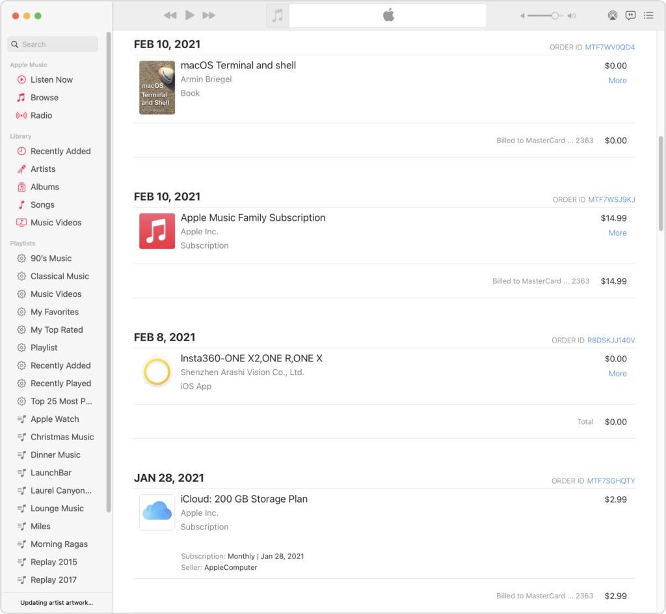Image resolution: width=666 pixels, height=614 pixels.
Task: Select Browse in the sidebar
Action: pyautogui.click(x=44, y=98)
